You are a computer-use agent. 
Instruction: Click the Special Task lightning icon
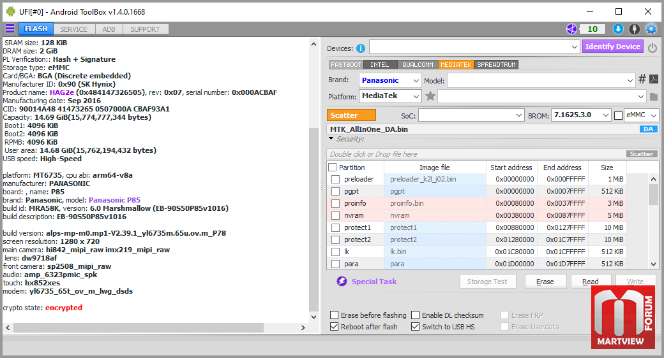pyautogui.click(x=342, y=281)
